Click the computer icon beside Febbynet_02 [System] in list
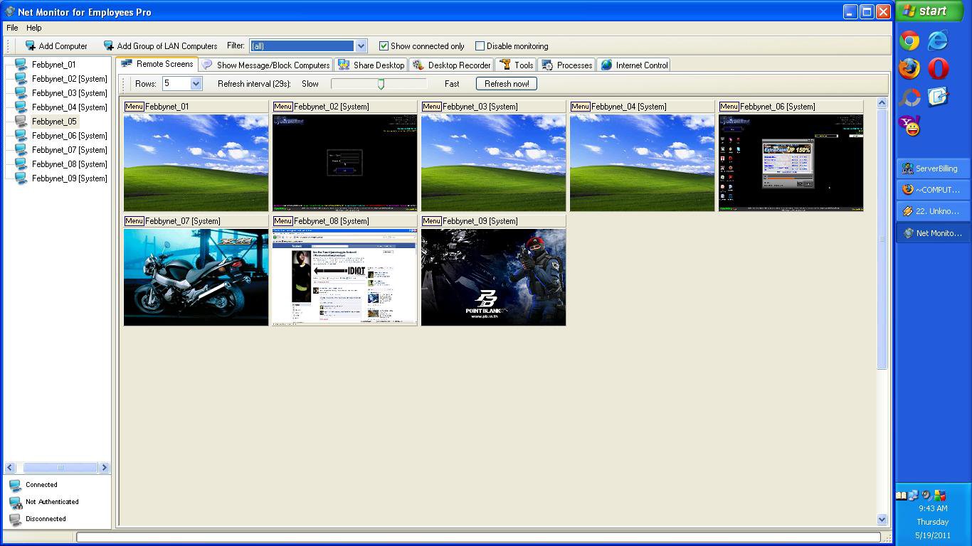 pos(21,79)
